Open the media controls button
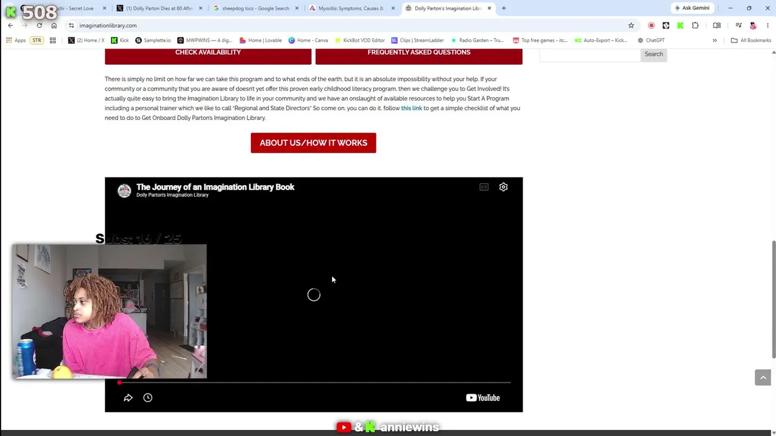 738,25
